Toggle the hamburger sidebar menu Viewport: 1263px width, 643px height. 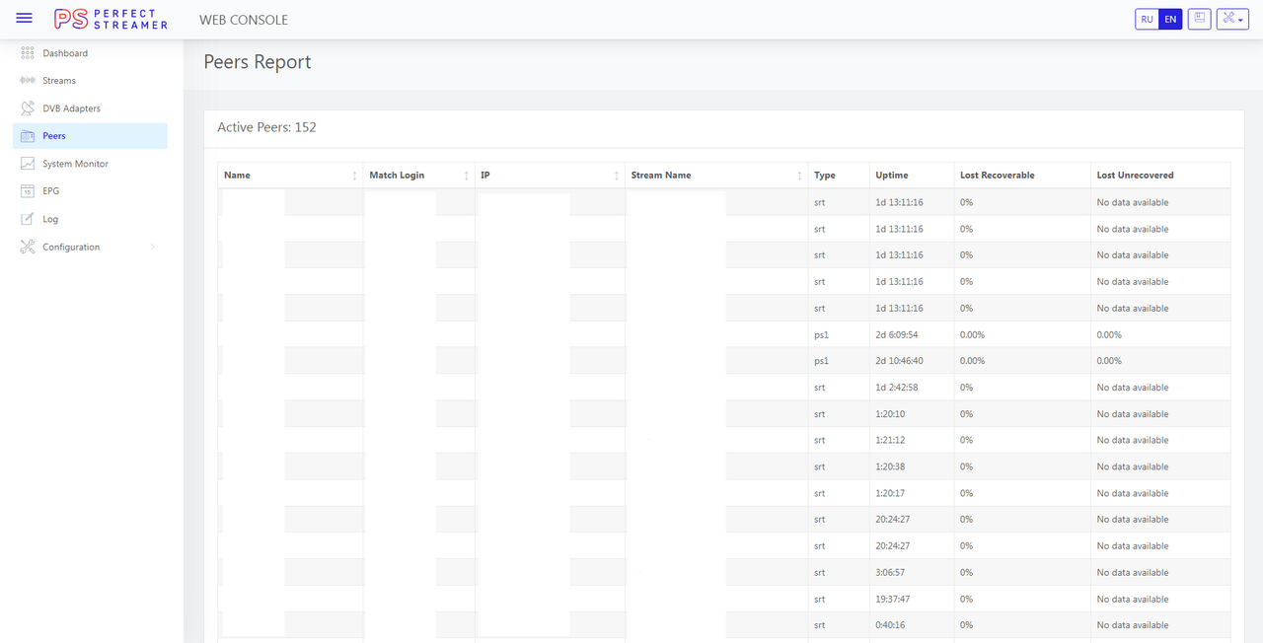[x=25, y=19]
